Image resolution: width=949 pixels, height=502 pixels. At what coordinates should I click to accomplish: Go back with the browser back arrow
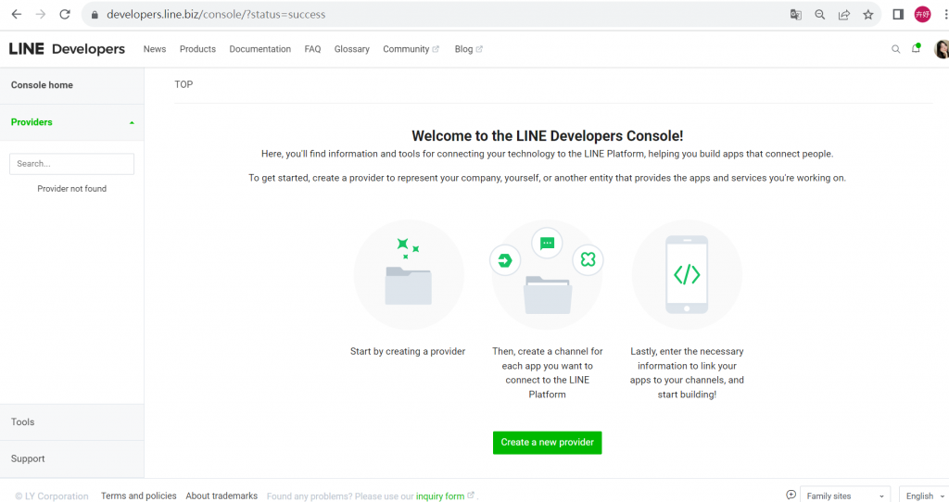(17, 14)
